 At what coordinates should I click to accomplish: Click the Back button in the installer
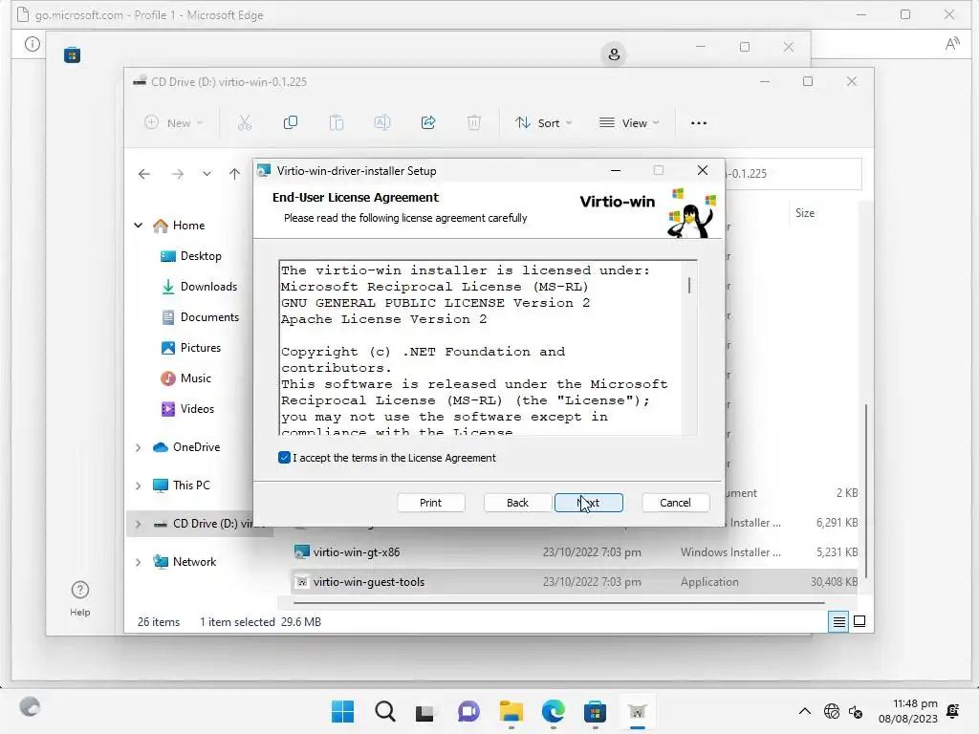click(x=517, y=503)
